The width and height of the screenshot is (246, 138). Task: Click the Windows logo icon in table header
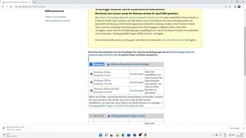tap(91, 64)
